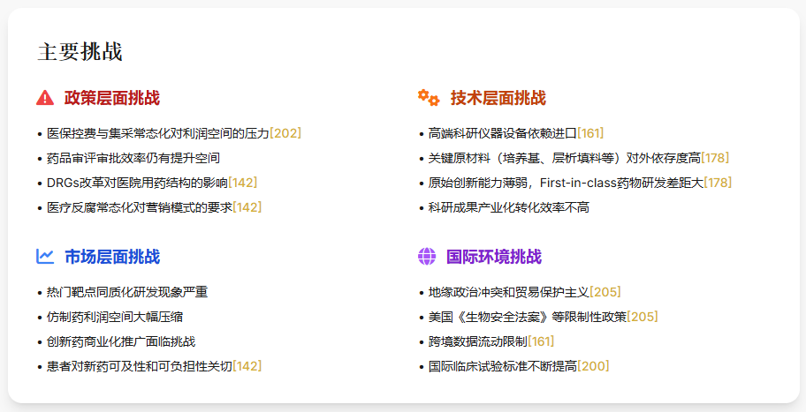This screenshot has width=806, height=412.
Task: Click the 市场层面挑战 heading
Action: (x=112, y=256)
